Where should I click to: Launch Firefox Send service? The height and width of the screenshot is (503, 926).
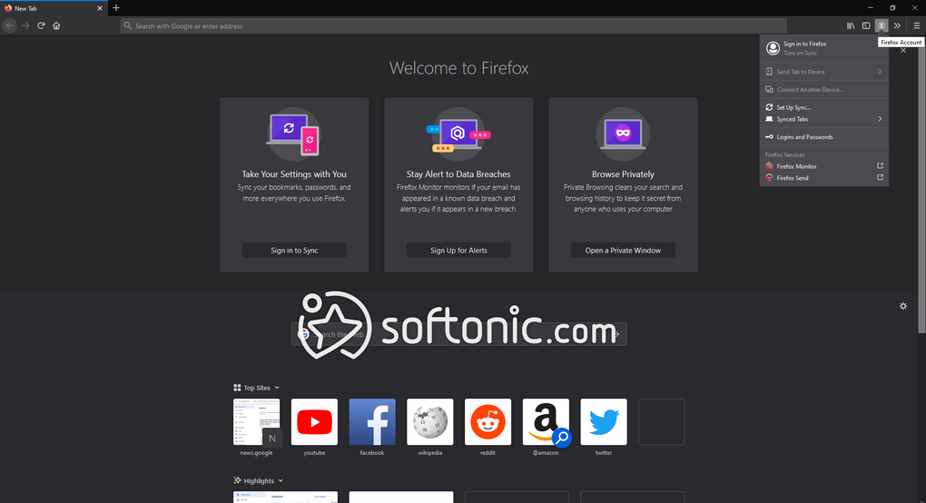pyautogui.click(x=823, y=178)
